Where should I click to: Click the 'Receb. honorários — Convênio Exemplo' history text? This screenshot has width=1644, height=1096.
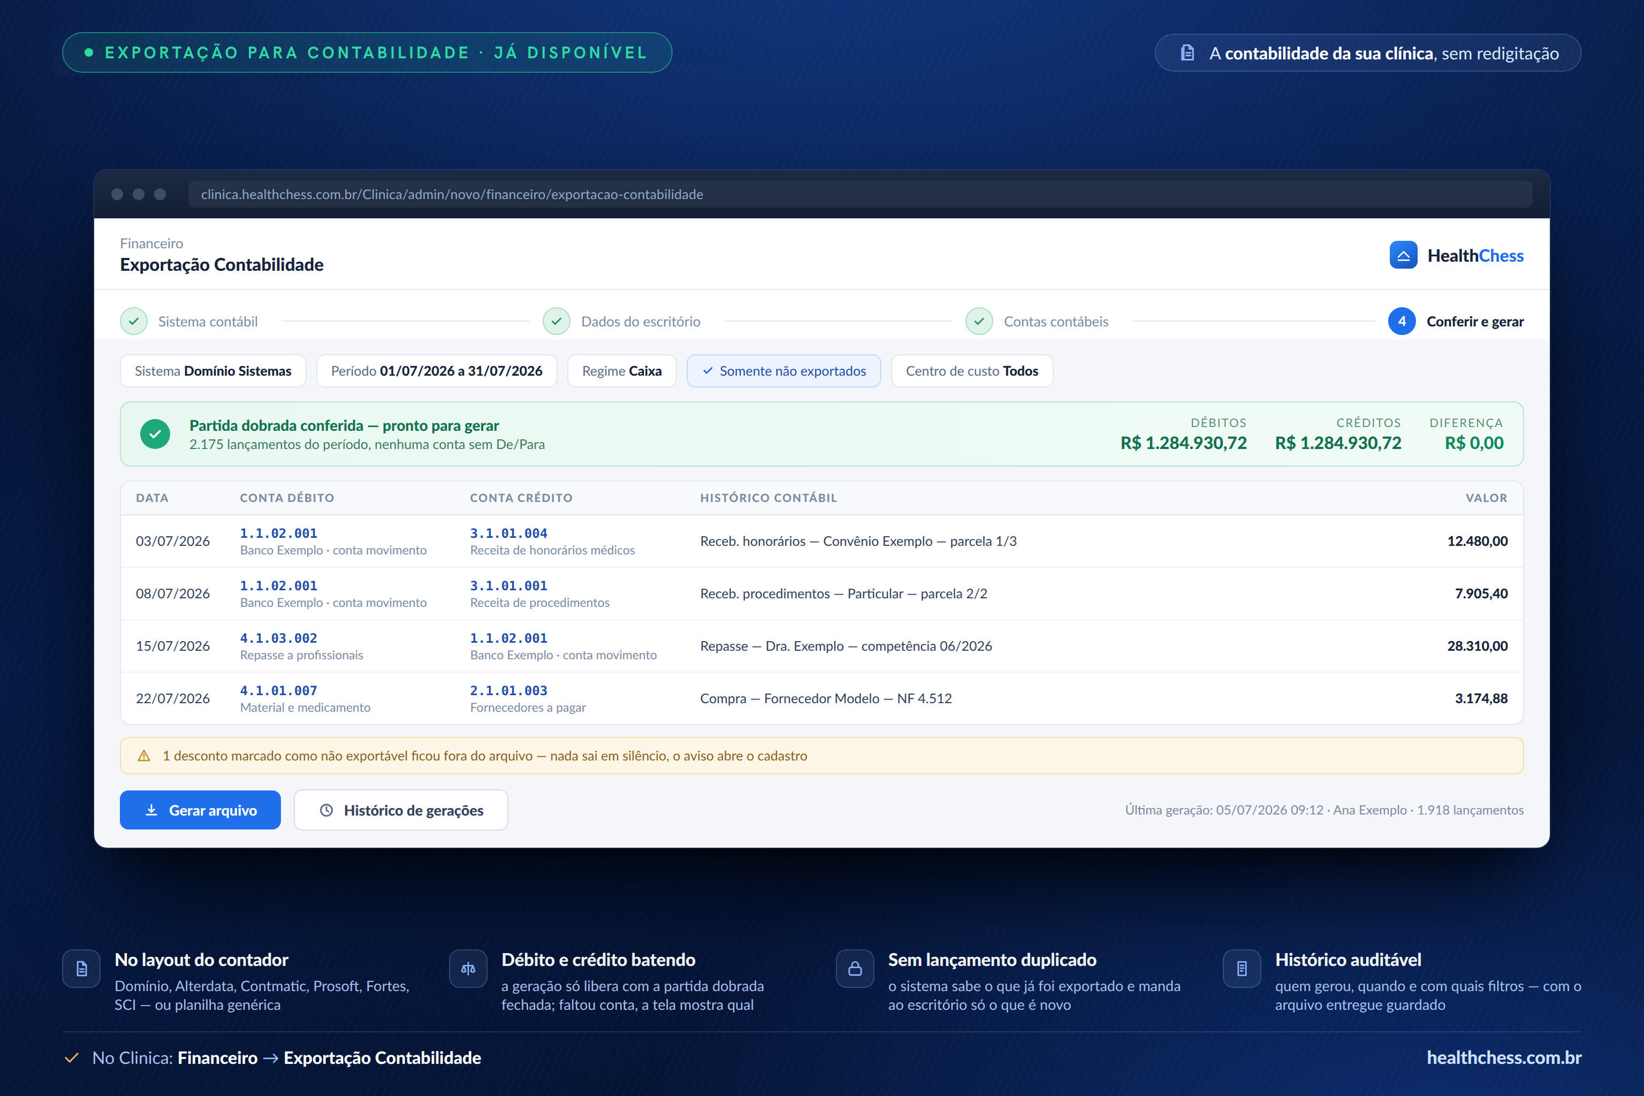point(858,541)
